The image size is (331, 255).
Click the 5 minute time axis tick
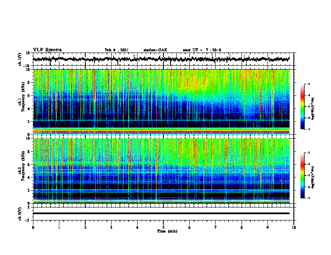click(x=163, y=227)
